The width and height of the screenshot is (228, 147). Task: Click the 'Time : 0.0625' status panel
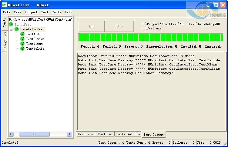tap(209, 142)
